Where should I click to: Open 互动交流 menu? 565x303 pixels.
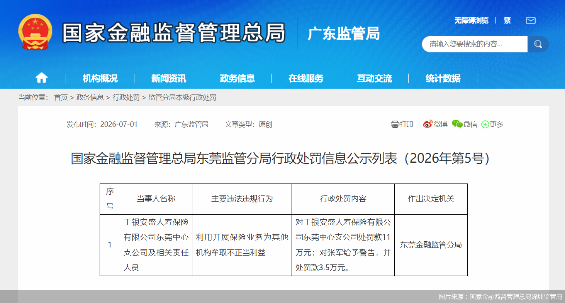374,78
